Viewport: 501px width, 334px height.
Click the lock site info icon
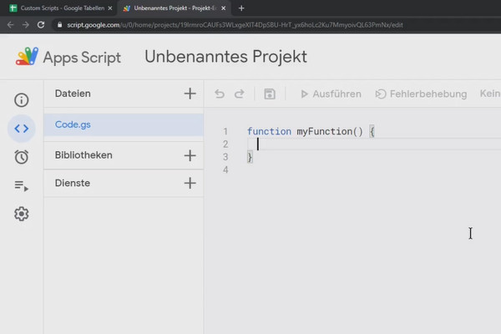59,25
